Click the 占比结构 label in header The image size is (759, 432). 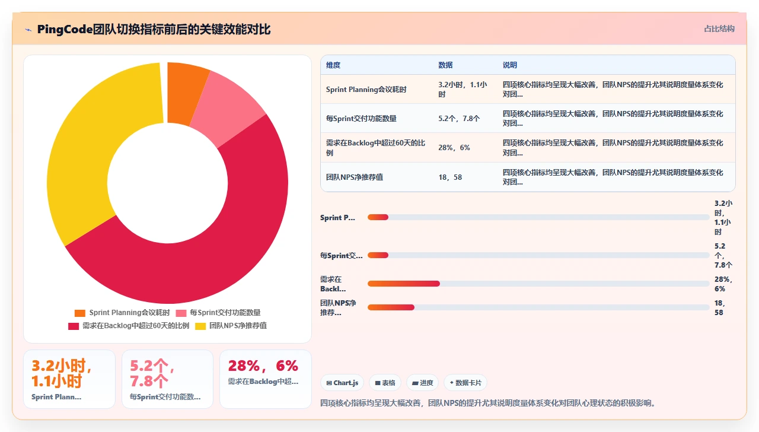point(719,28)
